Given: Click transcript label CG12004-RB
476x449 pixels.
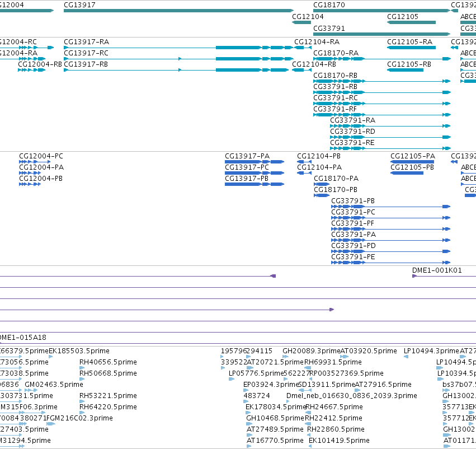Looking at the screenshot, I should click(40, 64).
